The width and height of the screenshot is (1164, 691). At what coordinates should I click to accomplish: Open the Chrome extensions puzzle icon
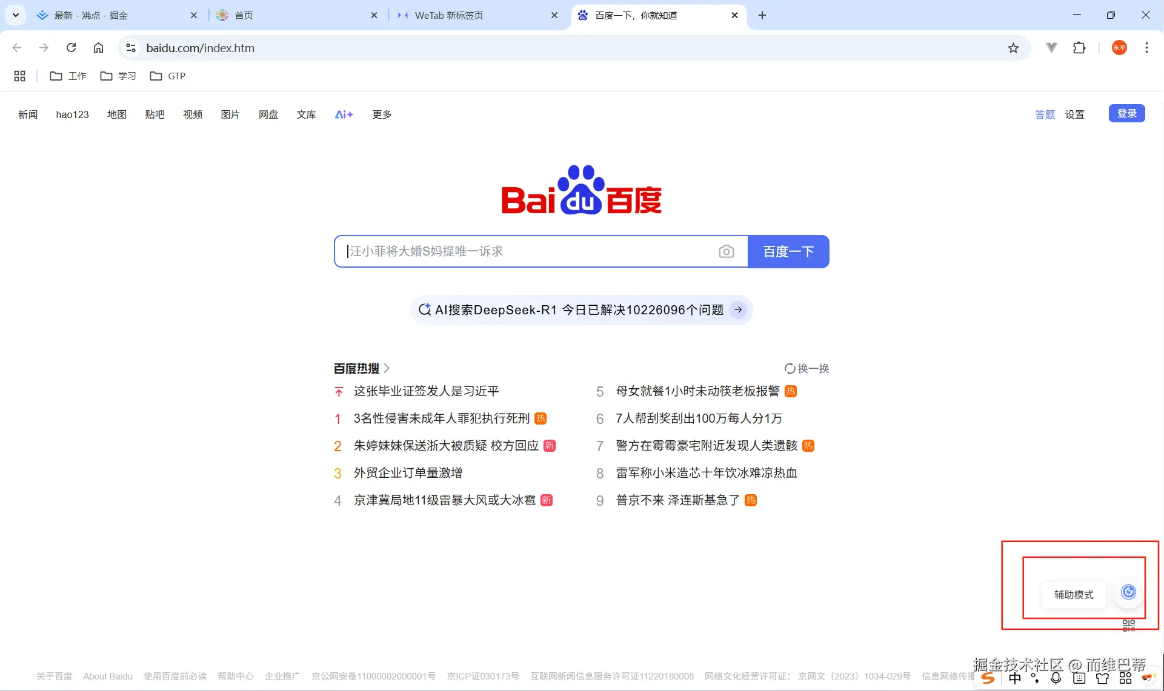tap(1080, 48)
